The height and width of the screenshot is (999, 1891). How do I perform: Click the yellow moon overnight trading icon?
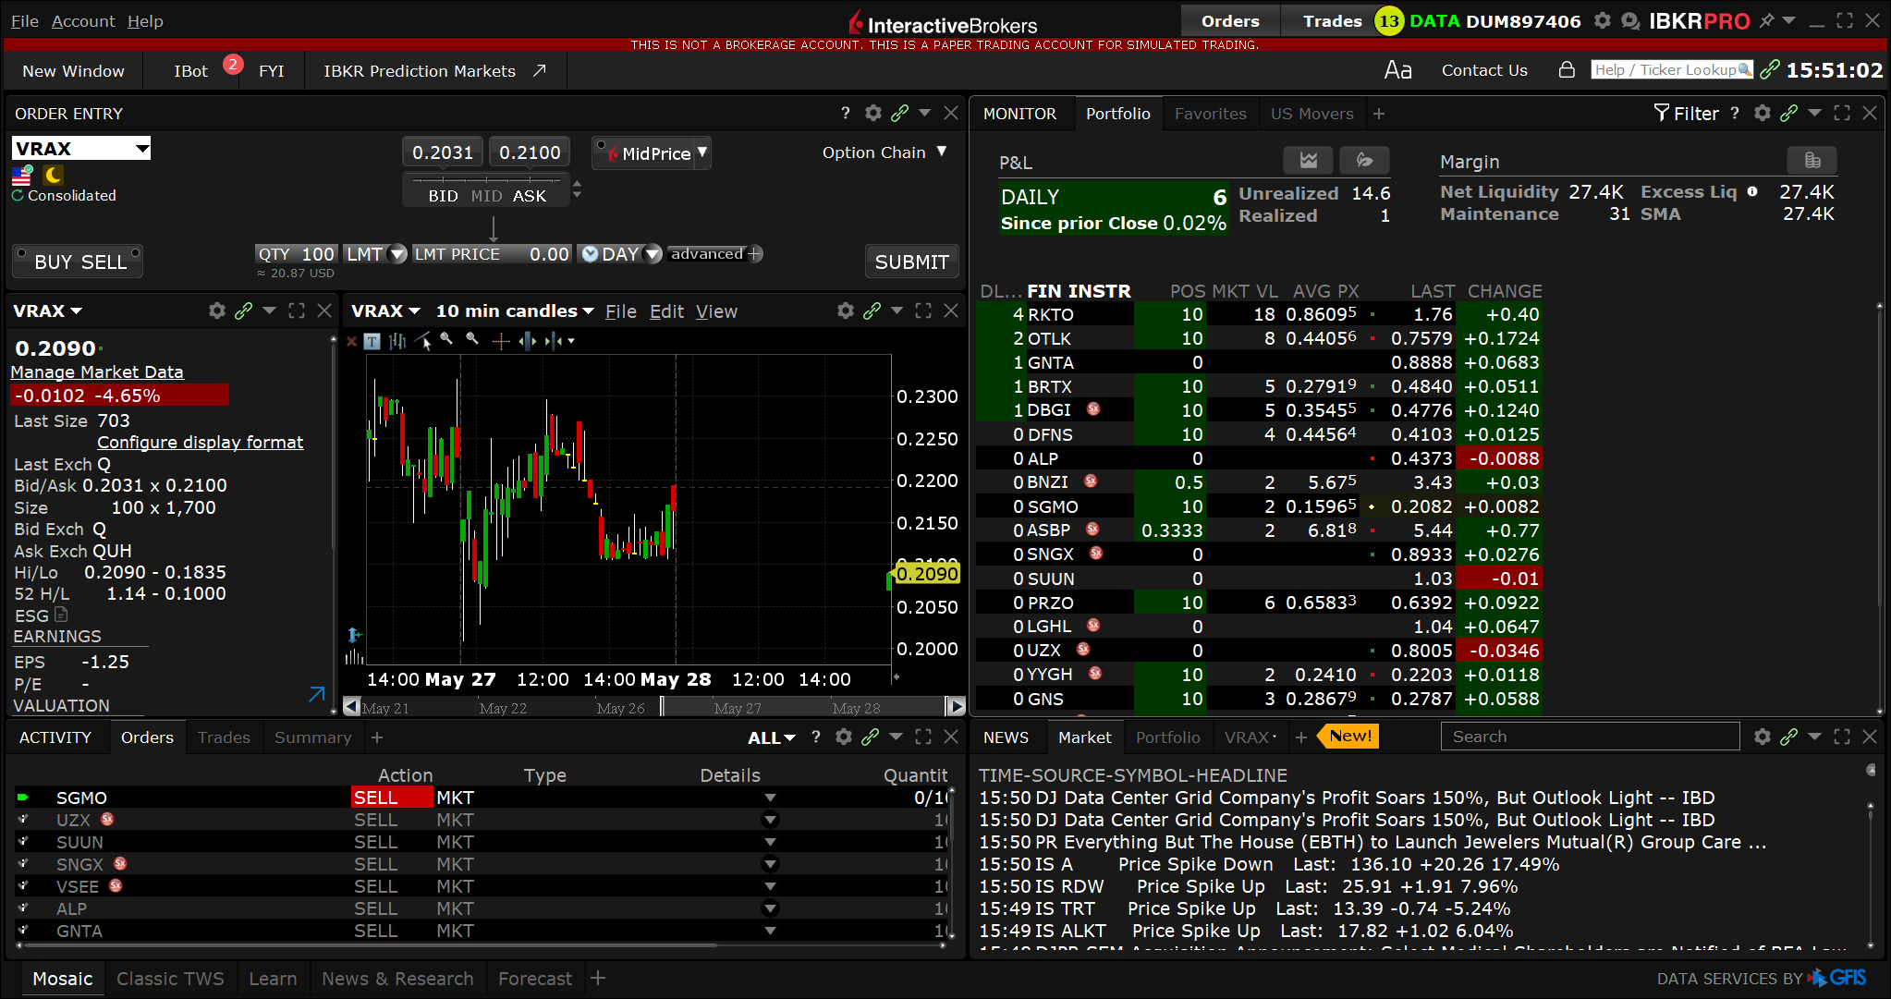tap(53, 175)
